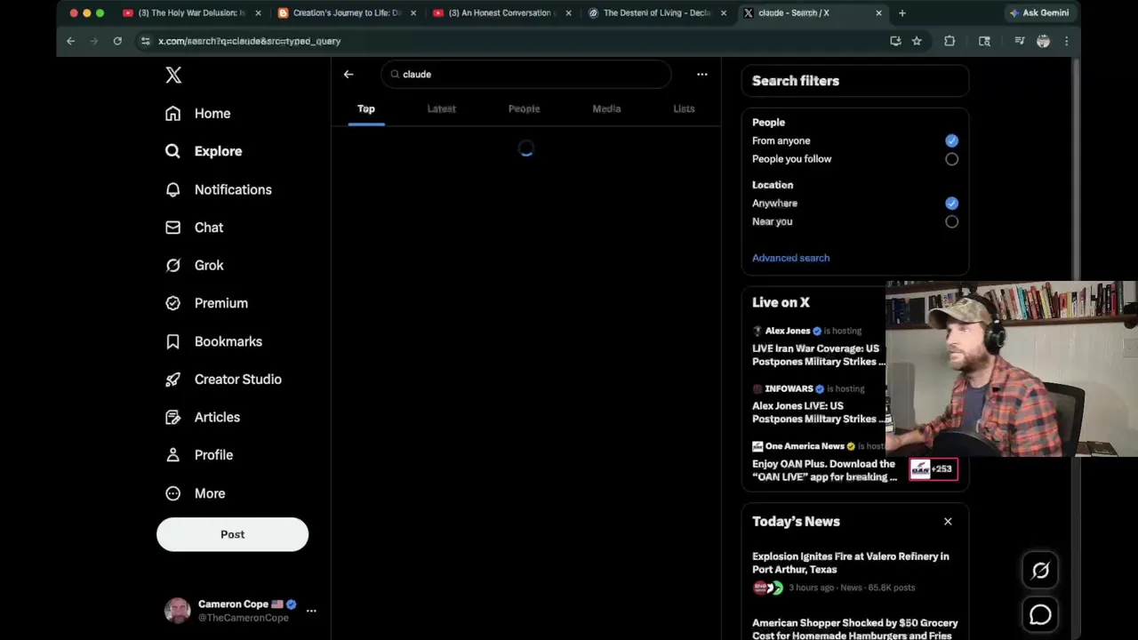Open Notifications in the sidebar

(218, 189)
